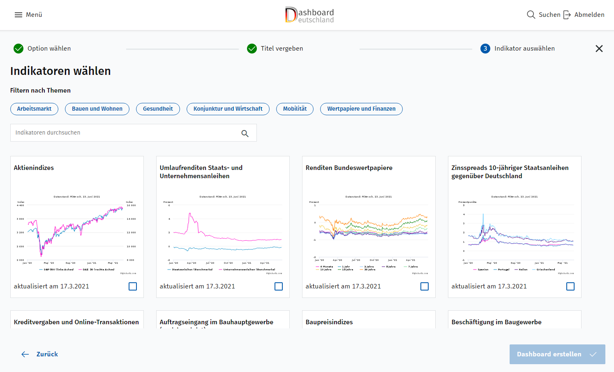Image resolution: width=614 pixels, height=372 pixels.
Task: Click the Dashboard Deutschland logo
Action: (x=309, y=15)
